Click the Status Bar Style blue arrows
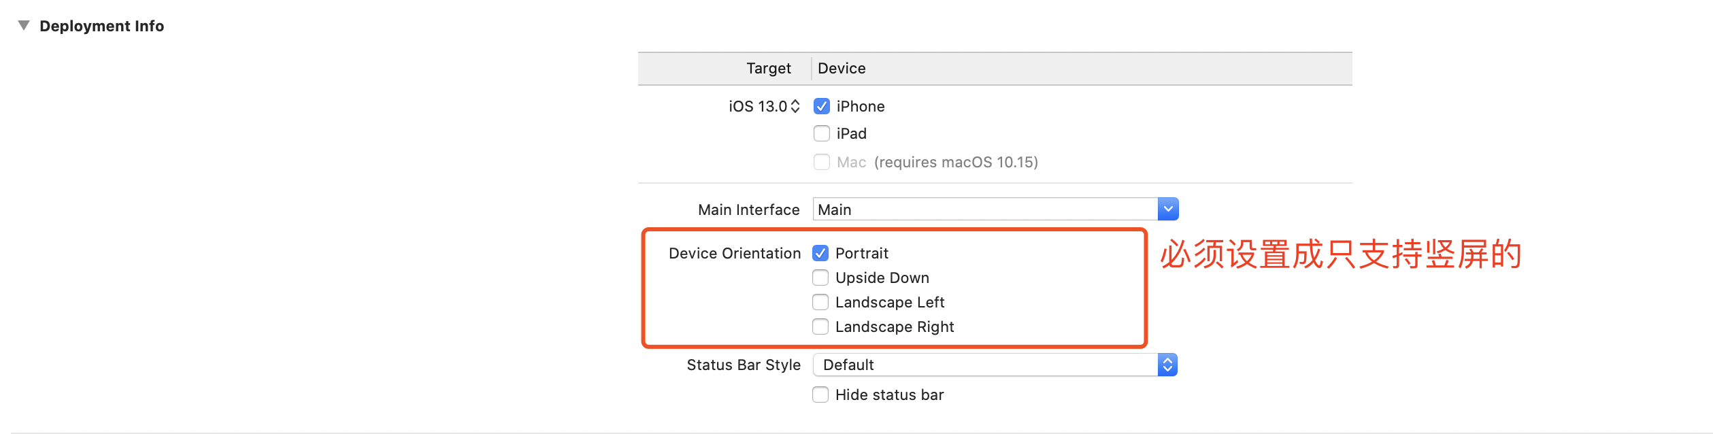Image resolution: width=1713 pixels, height=434 pixels. [x=1167, y=365]
